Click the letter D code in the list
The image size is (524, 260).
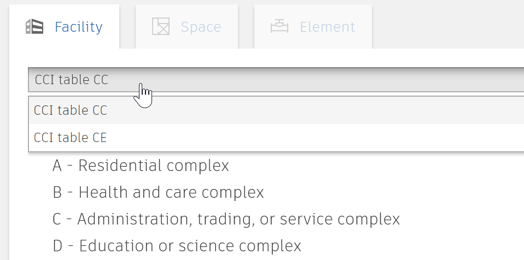point(57,246)
